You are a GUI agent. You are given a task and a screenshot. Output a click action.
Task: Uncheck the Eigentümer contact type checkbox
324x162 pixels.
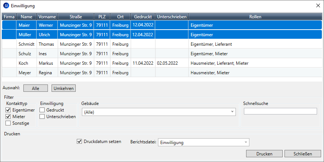coord(8,110)
